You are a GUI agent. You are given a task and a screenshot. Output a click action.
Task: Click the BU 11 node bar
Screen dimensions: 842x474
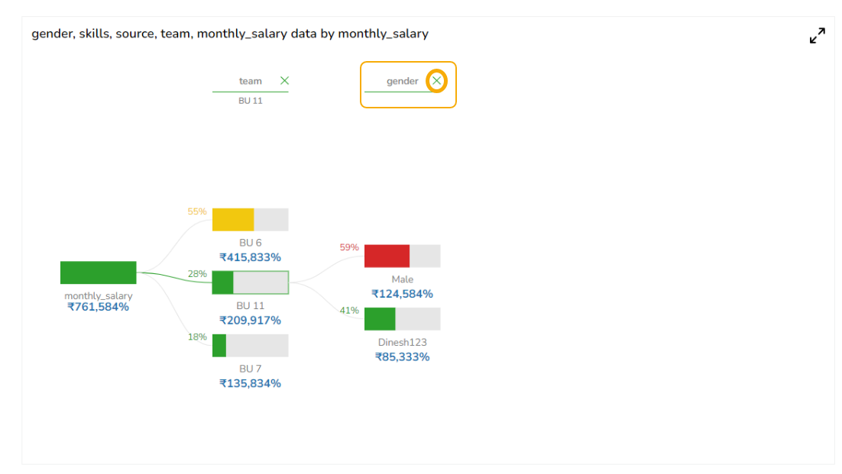250,282
